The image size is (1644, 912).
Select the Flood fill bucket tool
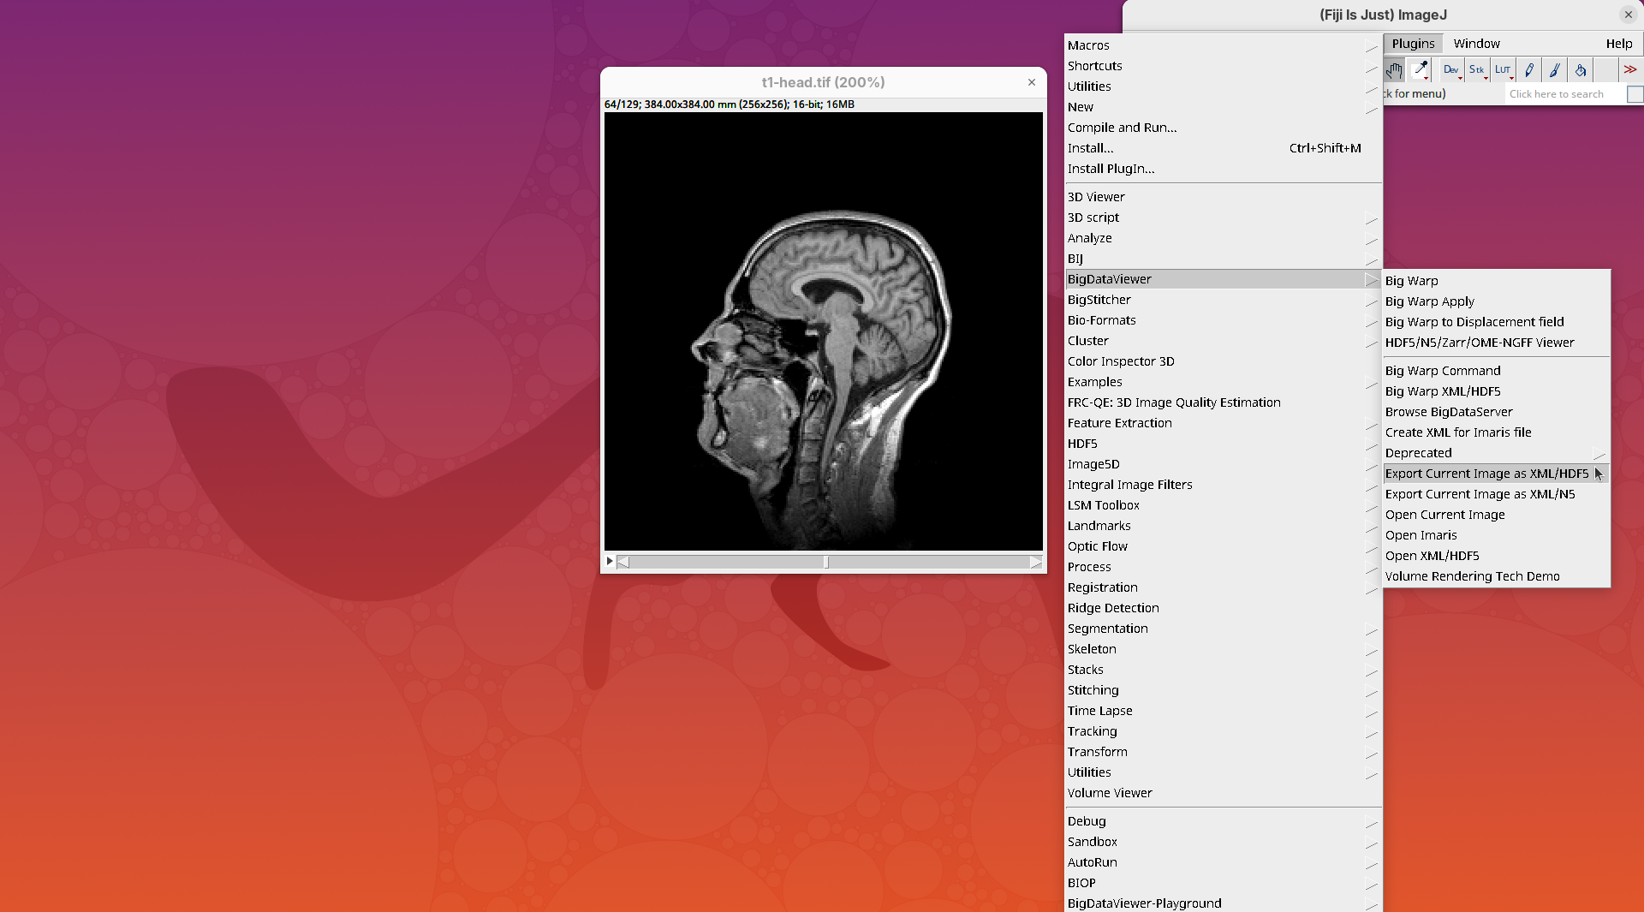tap(1581, 70)
